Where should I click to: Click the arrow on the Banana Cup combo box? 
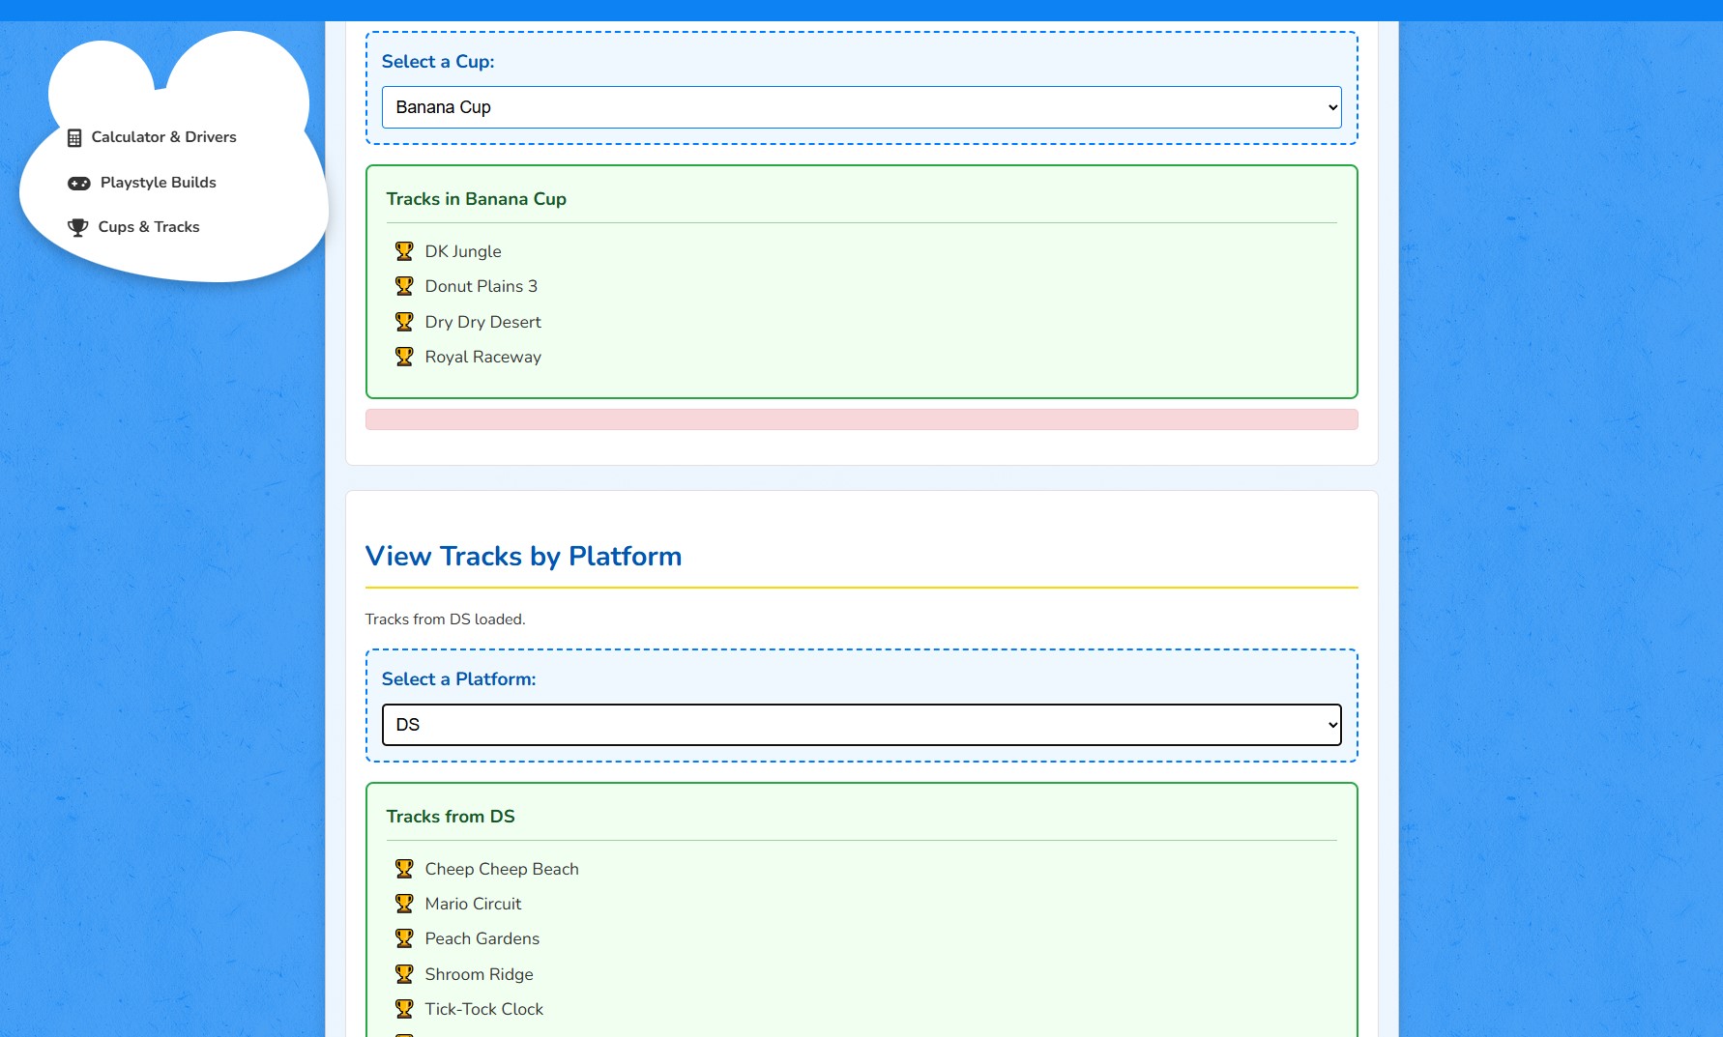[x=1332, y=107]
